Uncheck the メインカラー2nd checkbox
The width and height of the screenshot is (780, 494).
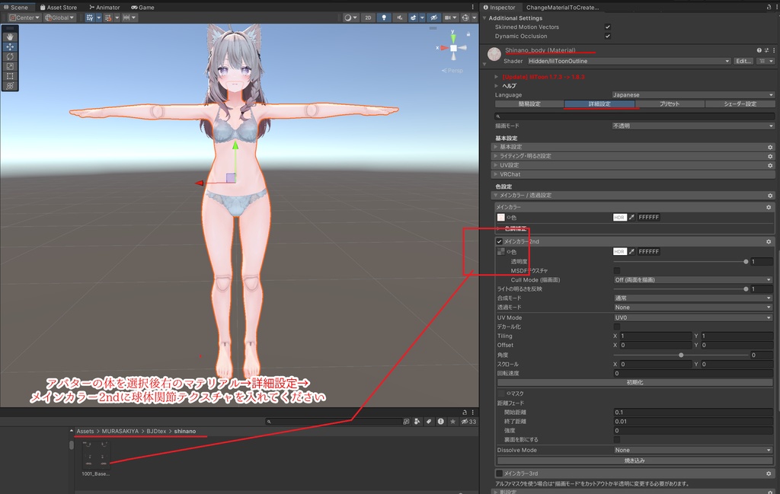pos(500,242)
